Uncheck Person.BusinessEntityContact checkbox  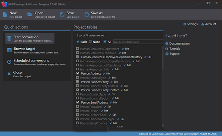[77, 90]
